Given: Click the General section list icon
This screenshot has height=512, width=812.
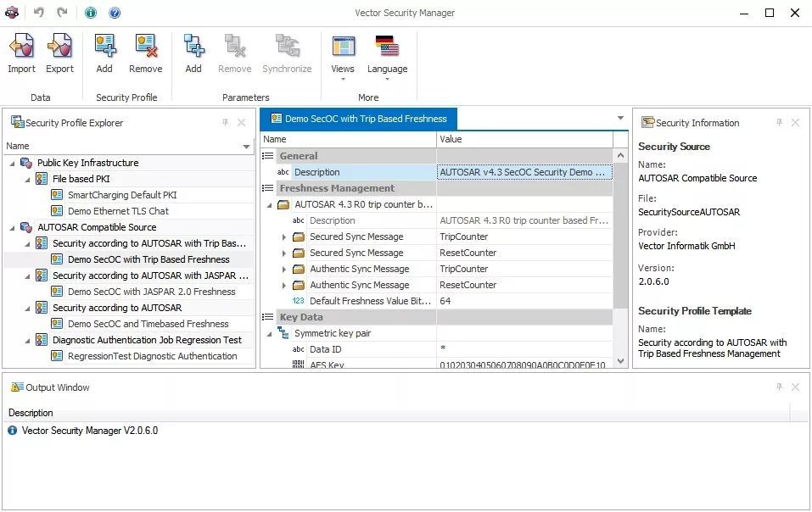Looking at the screenshot, I should (268, 156).
